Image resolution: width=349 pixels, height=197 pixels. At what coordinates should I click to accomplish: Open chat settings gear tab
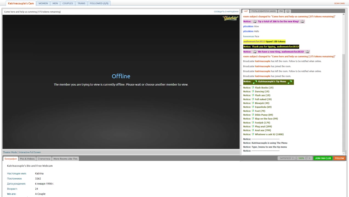pyautogui.click(x=288, y=11)
